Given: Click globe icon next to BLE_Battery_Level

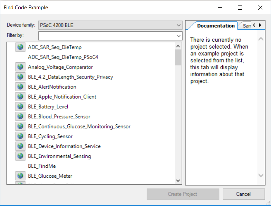Looking at the screenshot, I should pos(20,107).
